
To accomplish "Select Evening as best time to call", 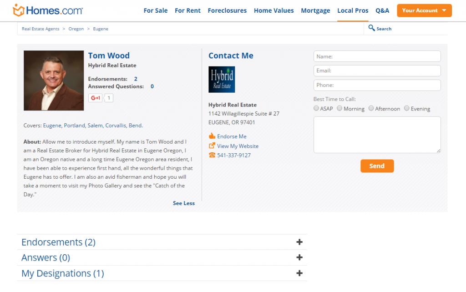I will (406, 108).
